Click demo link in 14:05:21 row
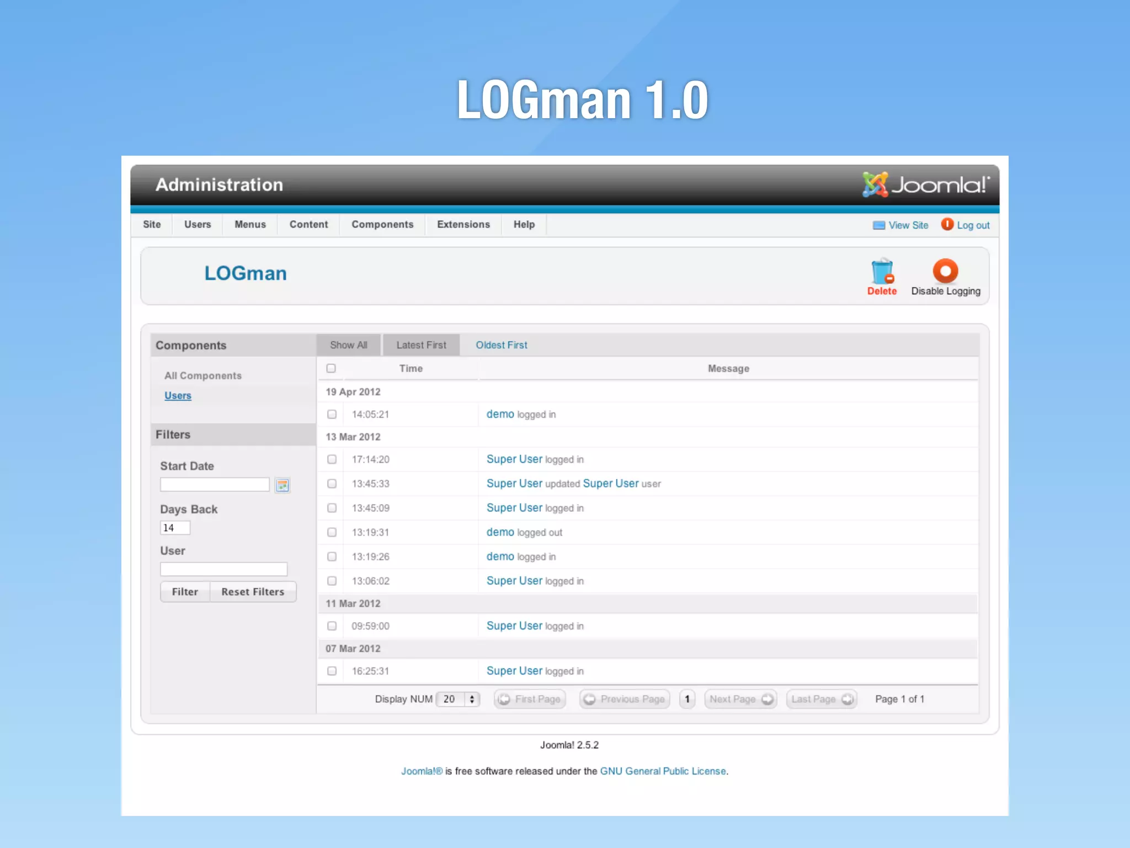1130x848 pixels. point(500,414)
